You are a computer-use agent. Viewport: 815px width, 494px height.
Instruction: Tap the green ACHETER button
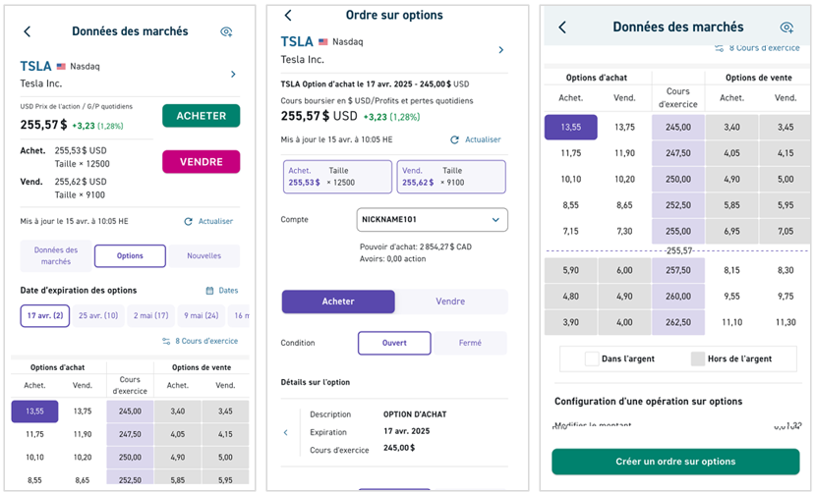click(x=202, y=116)
